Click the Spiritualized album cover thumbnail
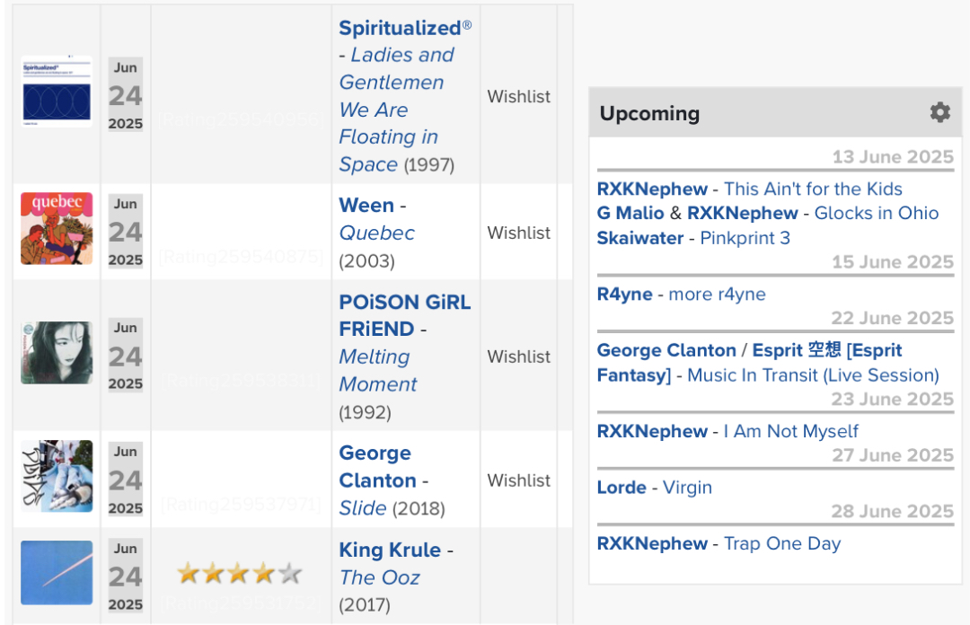The height and width of the screenshot is (625, 970). (57, 92)
